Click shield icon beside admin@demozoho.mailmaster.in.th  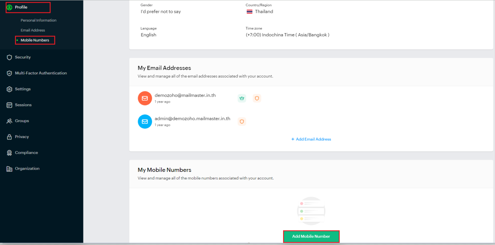(242, 122)
